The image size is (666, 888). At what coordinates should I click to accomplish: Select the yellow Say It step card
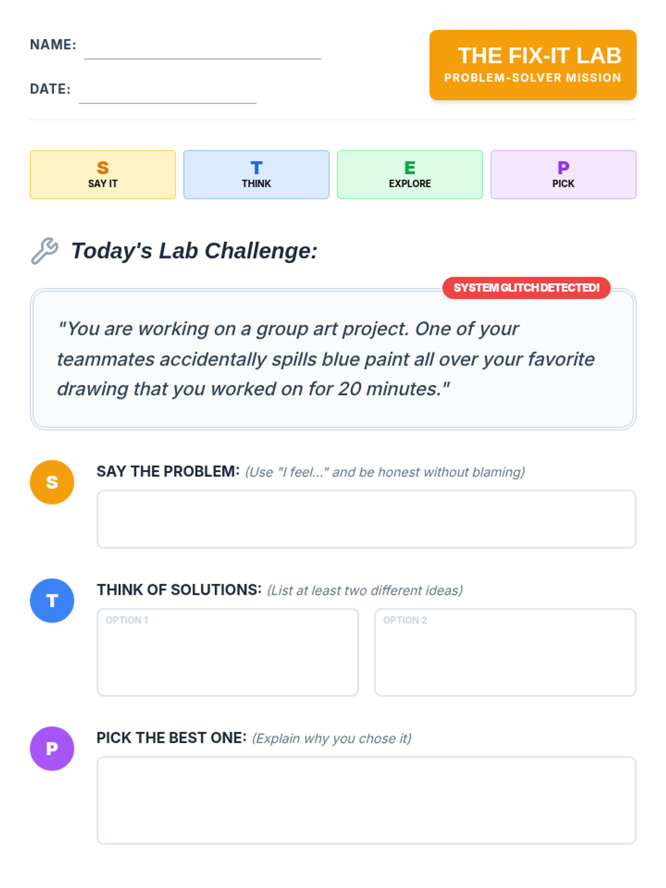[x=103, y=174]
